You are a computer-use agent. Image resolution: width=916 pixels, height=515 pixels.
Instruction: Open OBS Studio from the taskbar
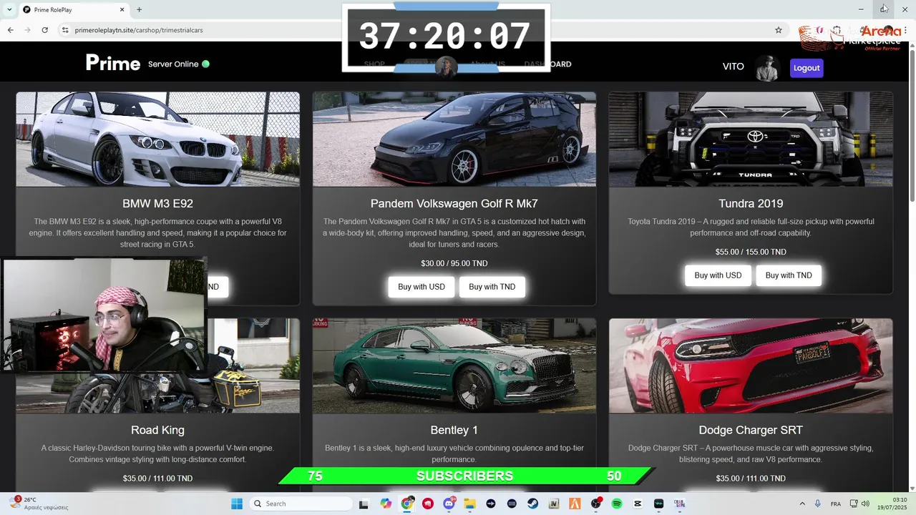tap(596, 504)
